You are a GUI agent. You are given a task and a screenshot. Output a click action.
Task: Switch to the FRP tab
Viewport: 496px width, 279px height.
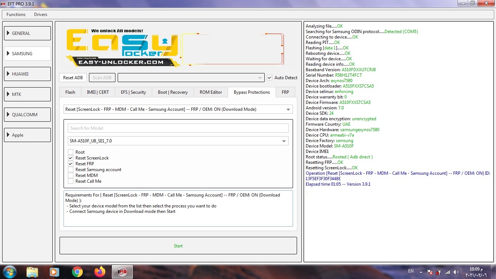click(285, 92)
